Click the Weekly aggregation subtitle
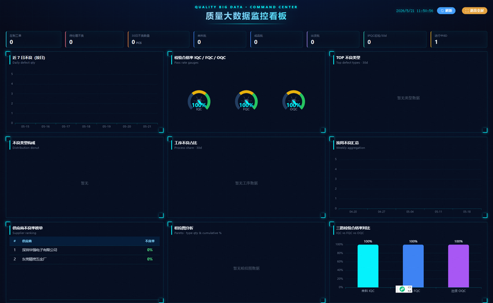The image size is (493, 303). [351, 148]
